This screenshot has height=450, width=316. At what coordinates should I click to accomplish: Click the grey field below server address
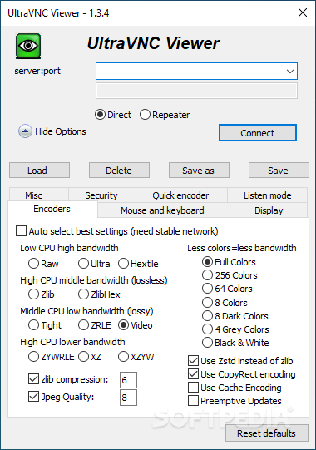[x=196, y=91]
